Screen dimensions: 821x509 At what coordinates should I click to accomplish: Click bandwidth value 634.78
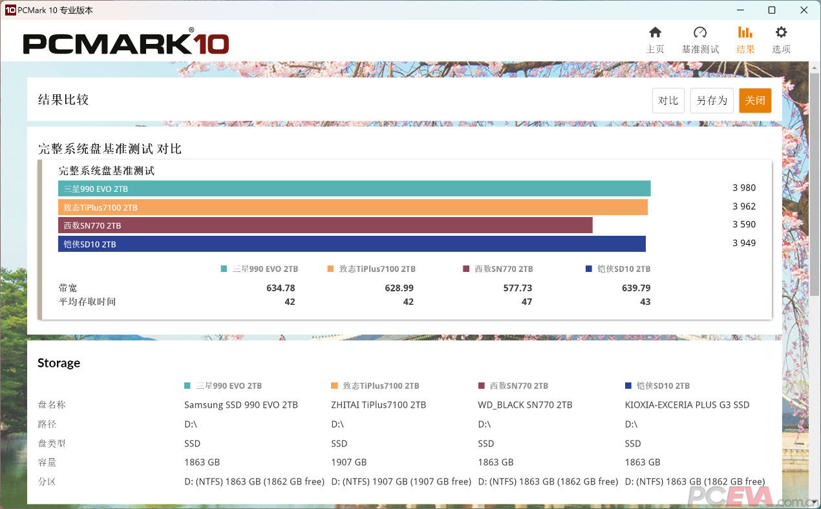click(x=281, y=288)
